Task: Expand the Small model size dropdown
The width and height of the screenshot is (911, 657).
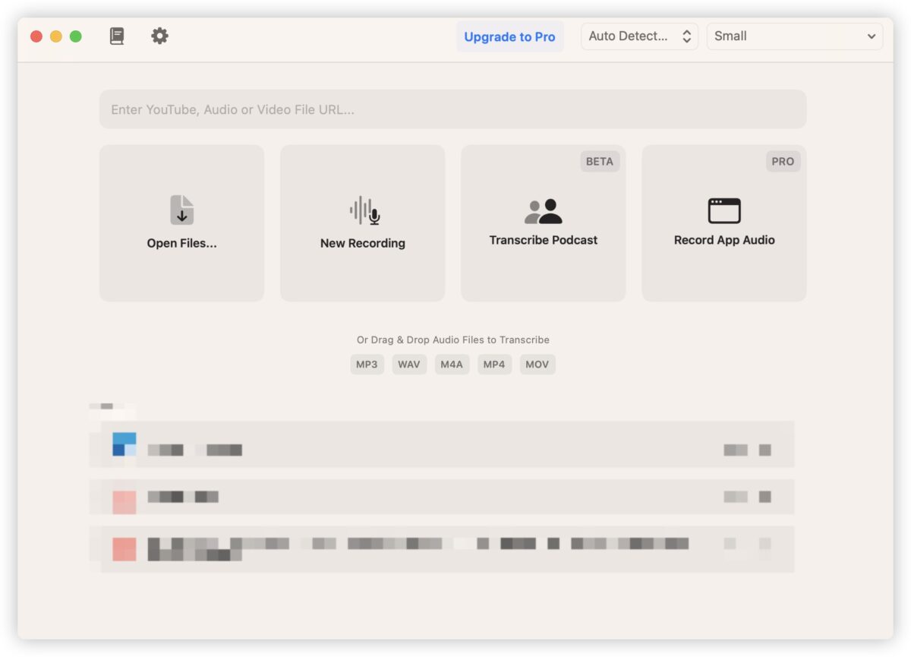Action: [x=794, y=36]
